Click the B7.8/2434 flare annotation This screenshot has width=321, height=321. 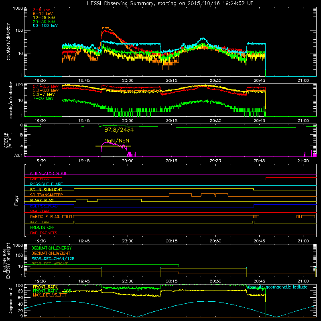(119, 130)
